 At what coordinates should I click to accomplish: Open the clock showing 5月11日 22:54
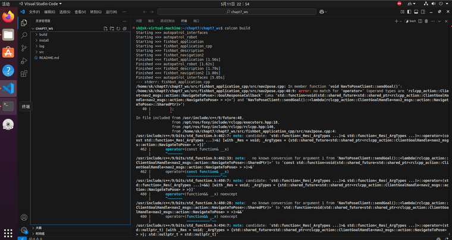pyautogui.click(x=235, y=4)
